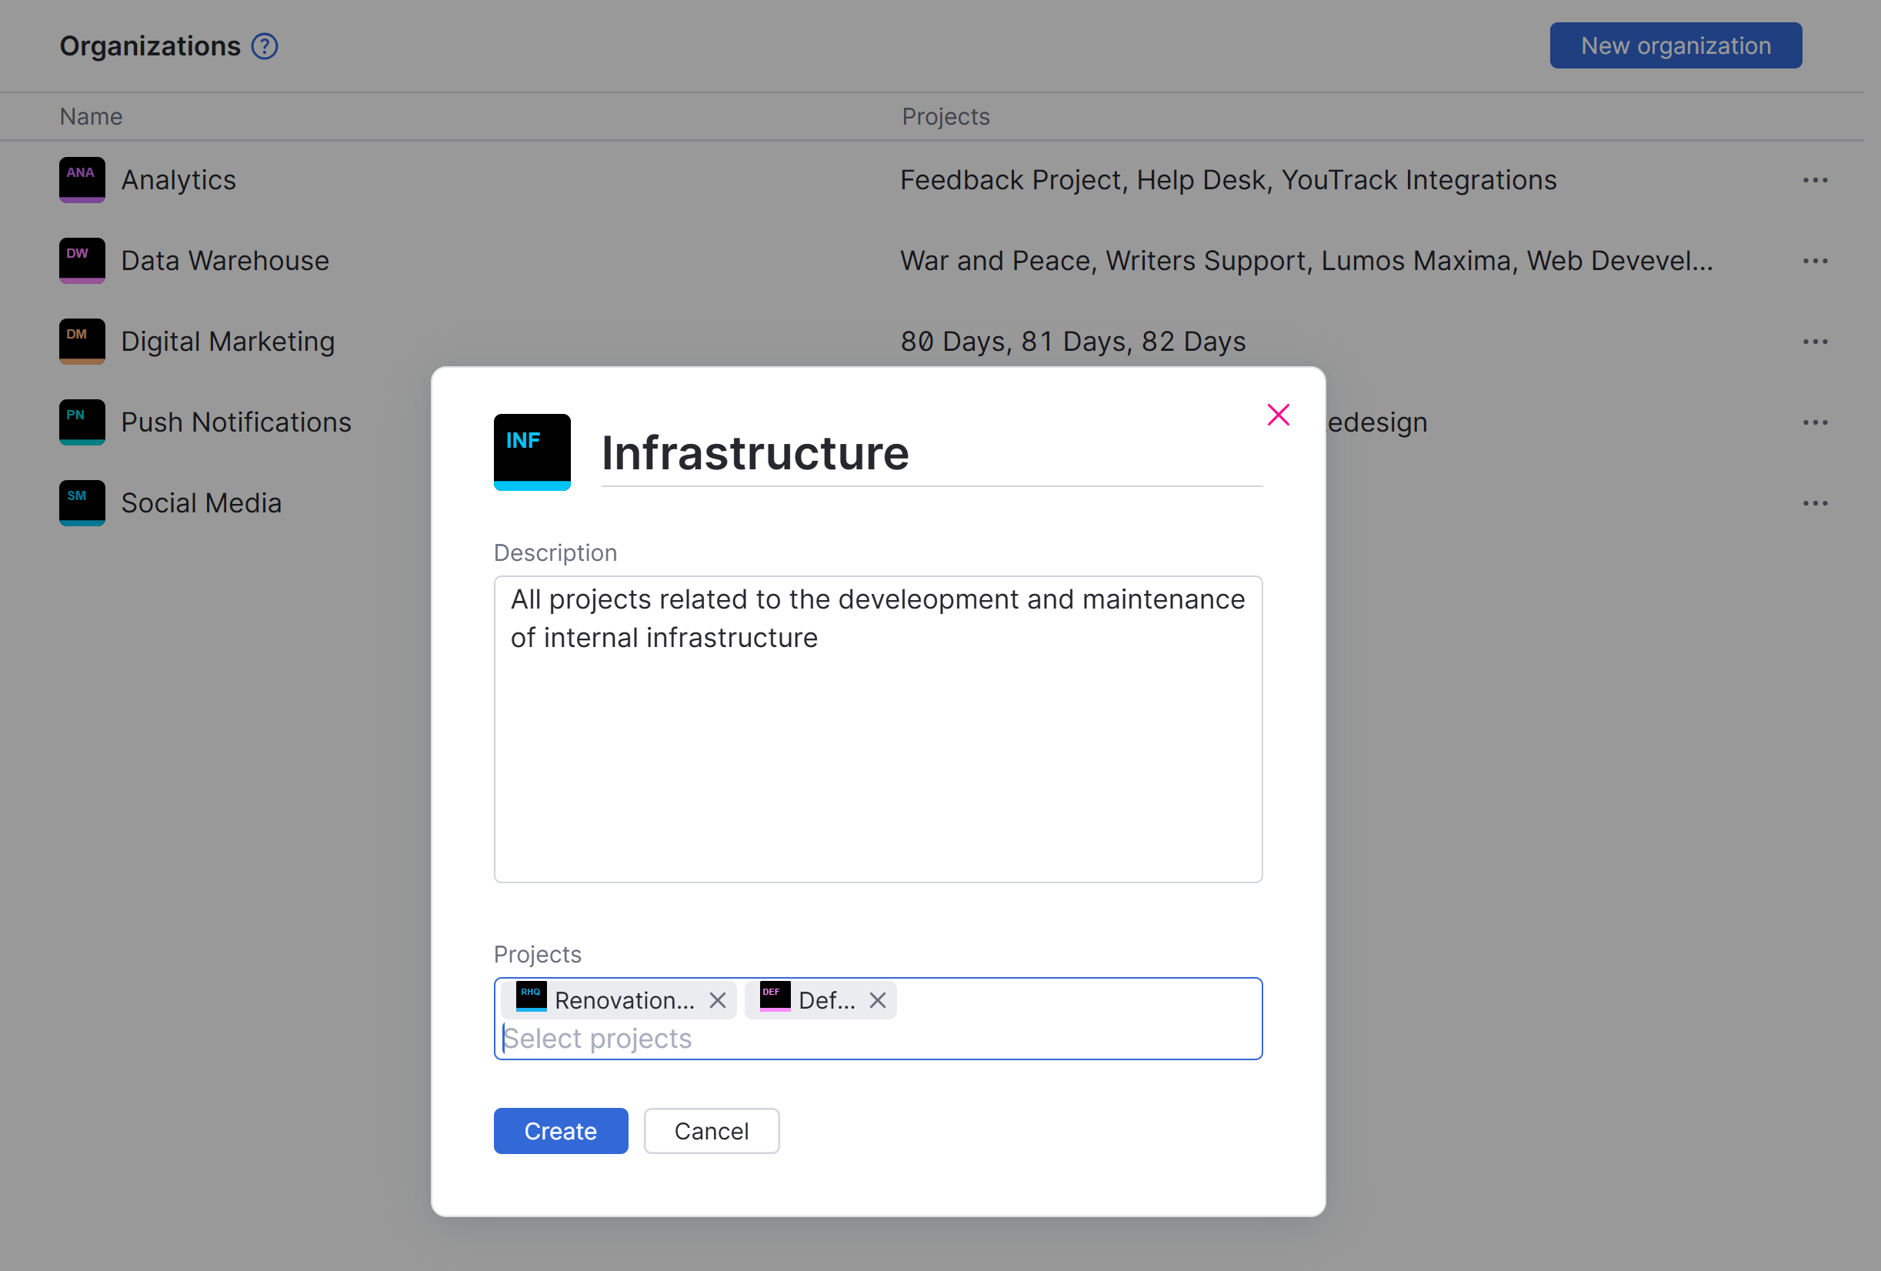The height and width of the screenshot is (1271, 1881).
Task: Click the Cancel button
Action: click(x=711, y=1131)
